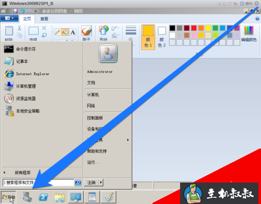Select the Pencil tool in Paint
Viewport: 261px width, 204px height.
[x=57, y=32]
